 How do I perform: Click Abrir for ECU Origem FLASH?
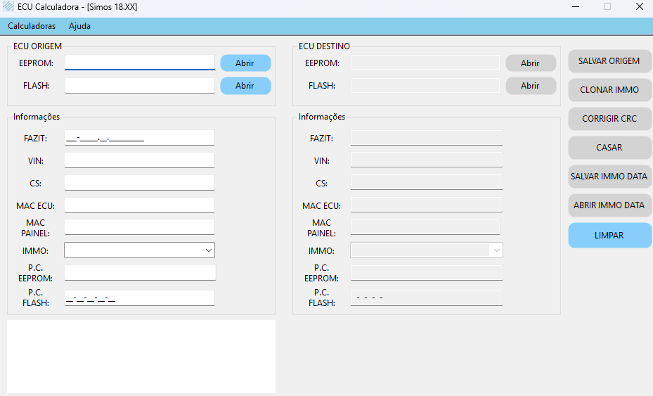coord(245,86)
